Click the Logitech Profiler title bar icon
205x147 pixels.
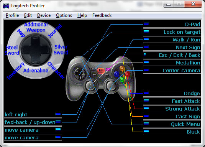point(6,6)
